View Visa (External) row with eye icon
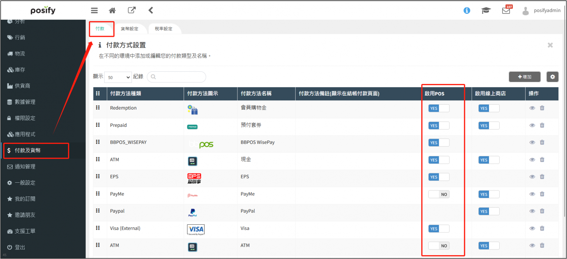This screenshot has width=567, height=259. [532, 228]
